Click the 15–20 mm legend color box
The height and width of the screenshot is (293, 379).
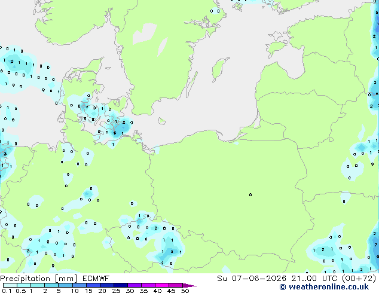pos(93,285)
